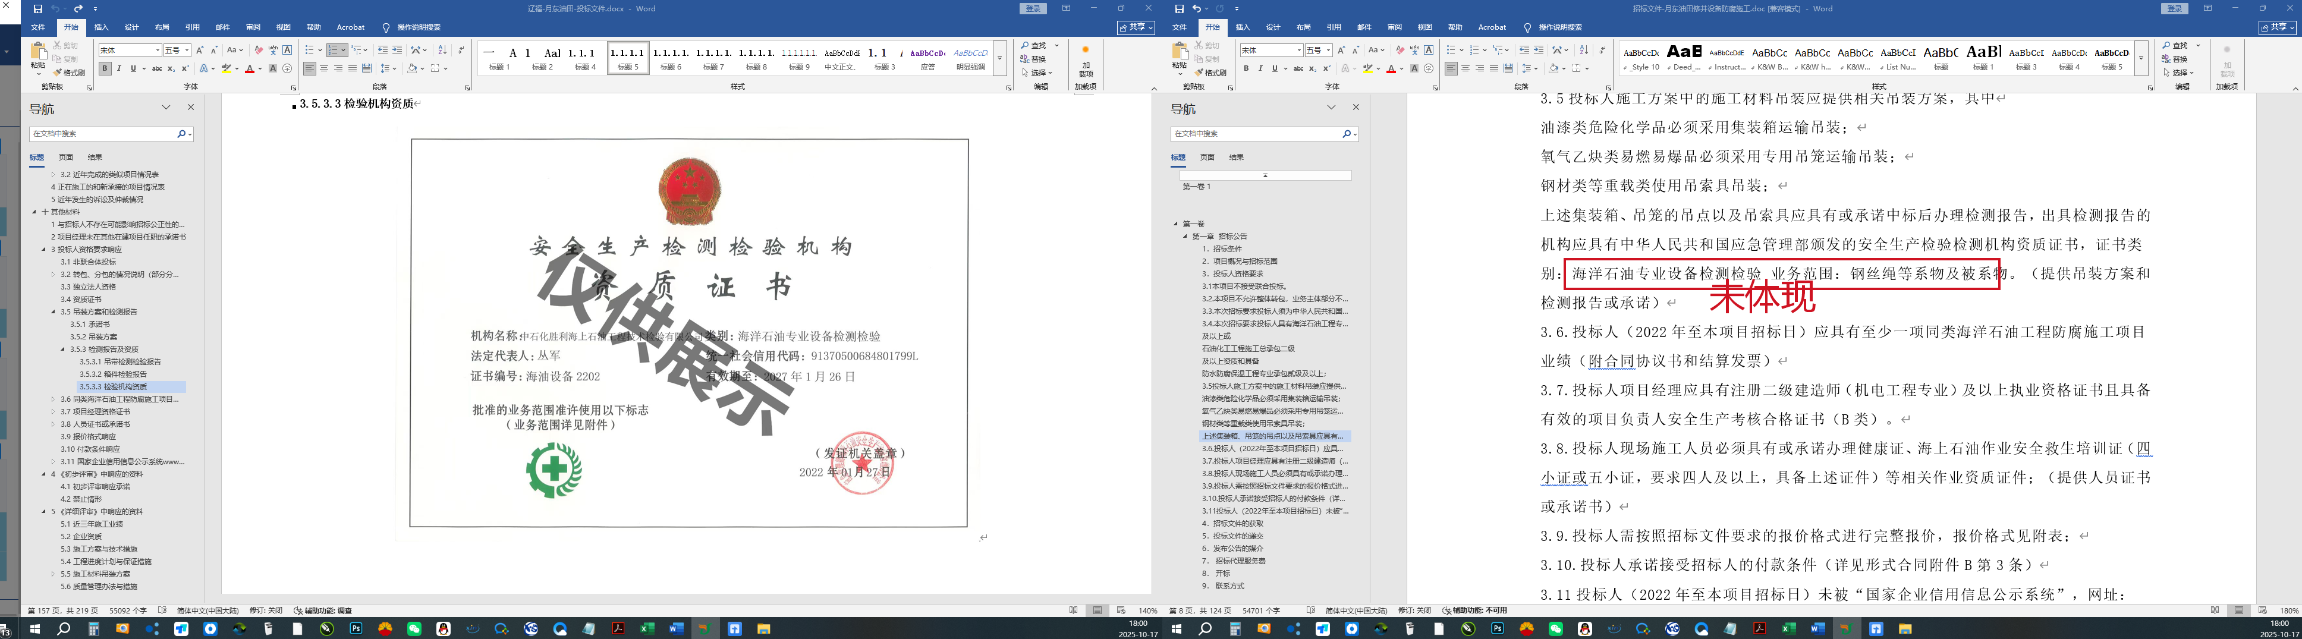The height and width of the screenshot is (639, 2302).
Task: Click Format Painter in left Word window
Action: point(70,73)
